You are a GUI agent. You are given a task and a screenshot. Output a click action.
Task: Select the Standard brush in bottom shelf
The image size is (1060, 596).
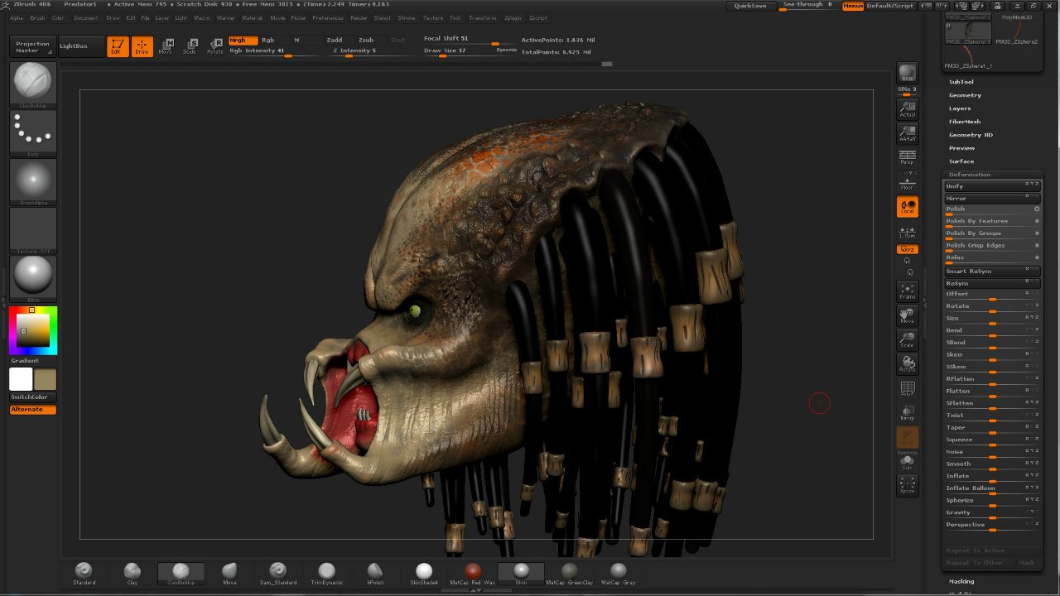coord(84,574)
